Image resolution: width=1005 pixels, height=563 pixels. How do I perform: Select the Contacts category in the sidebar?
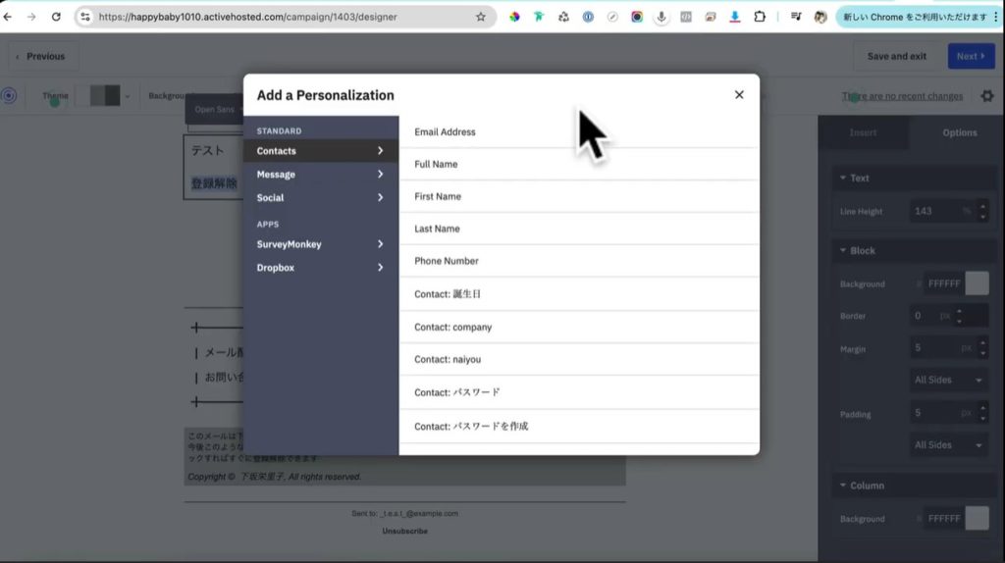click(x=320, y=151)
